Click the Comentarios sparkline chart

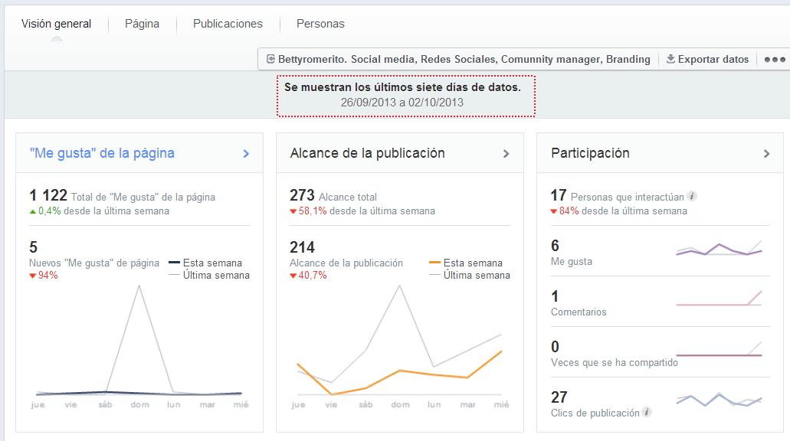coord(719,299)
